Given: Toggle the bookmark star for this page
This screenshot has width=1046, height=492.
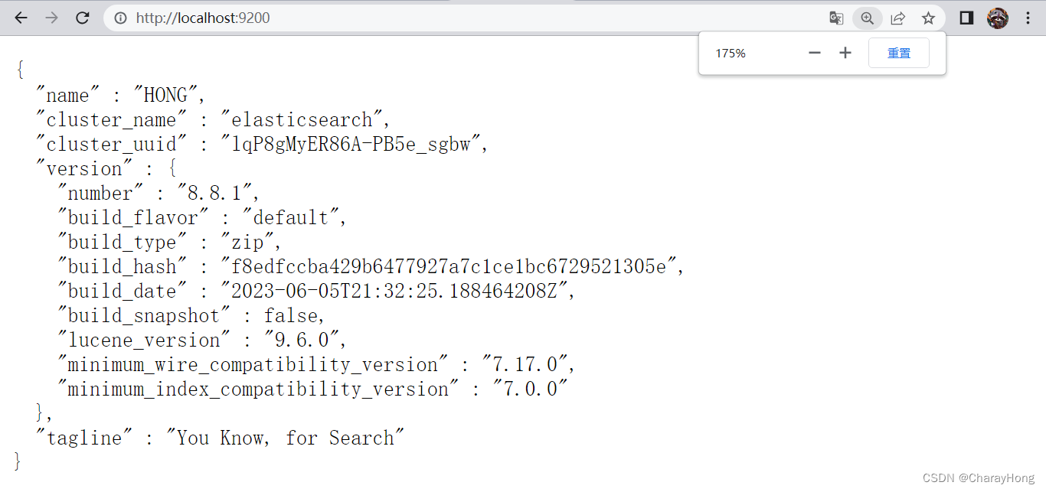Looking at the screenshot, I should [928, 18].
